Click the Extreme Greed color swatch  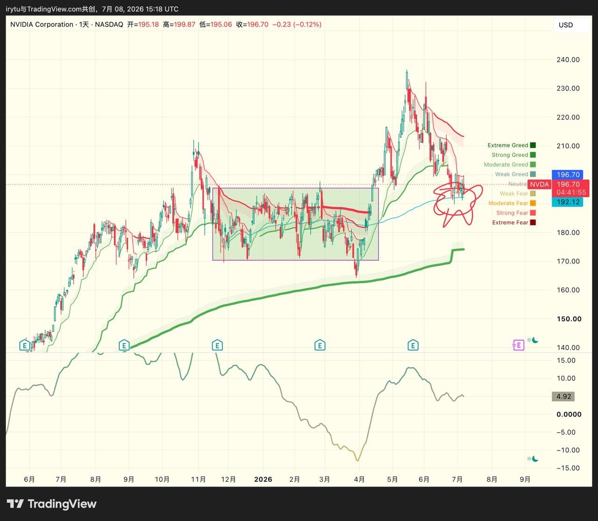click(533, 145)
